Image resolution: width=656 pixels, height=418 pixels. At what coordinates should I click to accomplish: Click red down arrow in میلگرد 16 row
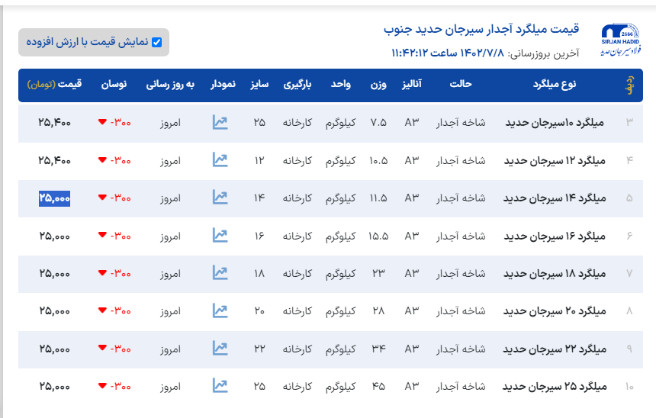102,236
